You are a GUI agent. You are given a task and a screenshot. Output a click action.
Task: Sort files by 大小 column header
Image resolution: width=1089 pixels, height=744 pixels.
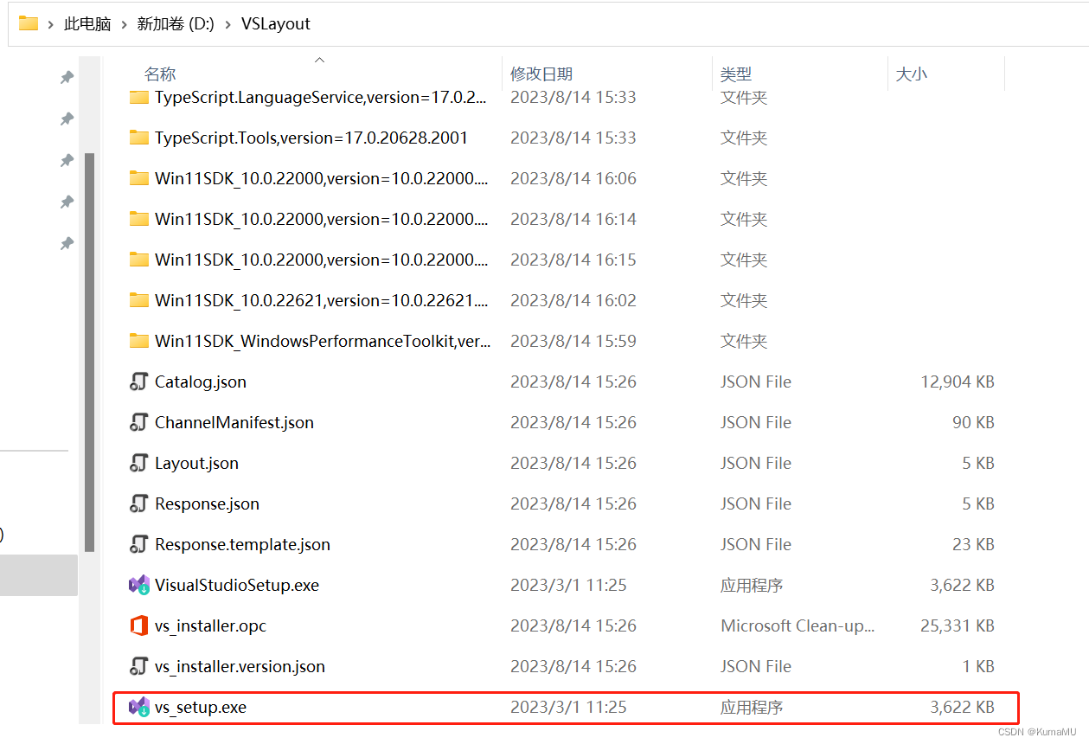[911, 74]
